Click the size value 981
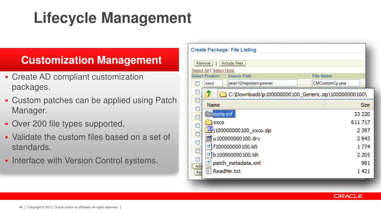This screenshot has width=381, height=214. pos(365,163)
